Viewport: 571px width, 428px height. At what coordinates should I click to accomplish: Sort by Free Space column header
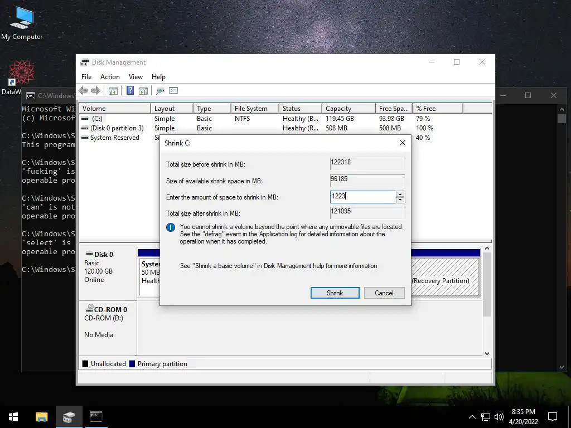394,109
